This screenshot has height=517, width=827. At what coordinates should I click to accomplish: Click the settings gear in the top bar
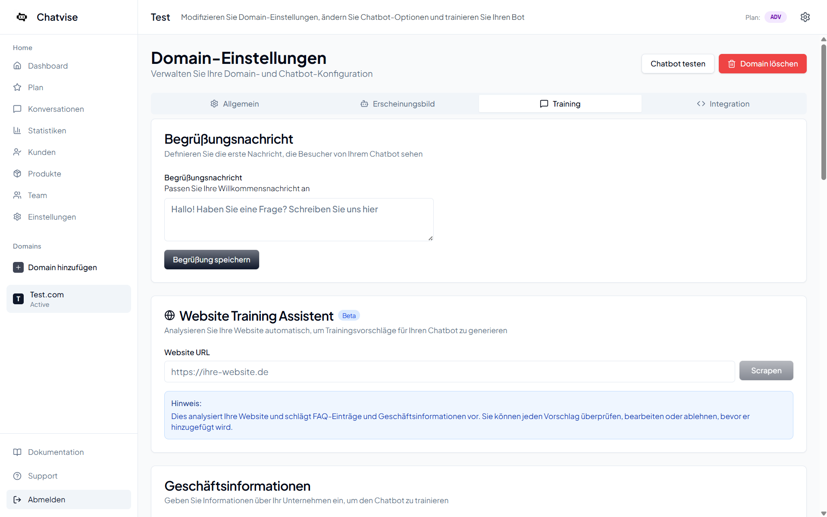(805, 17)
